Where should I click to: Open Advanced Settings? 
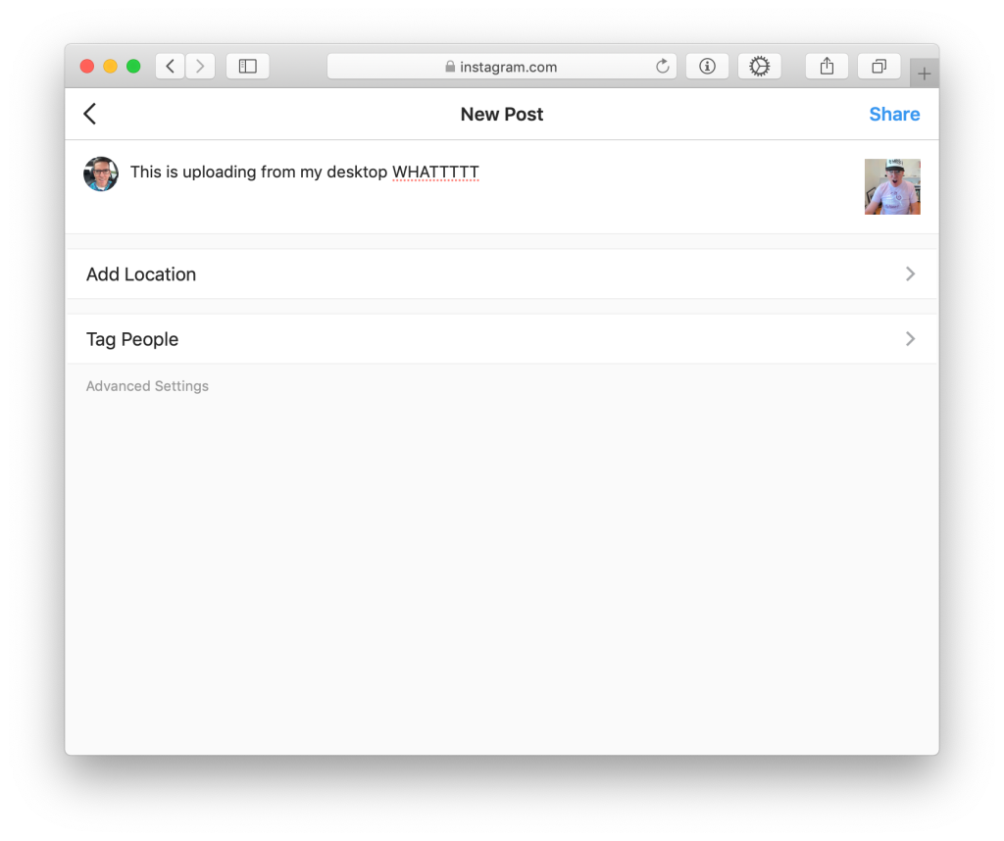(147, 386)
